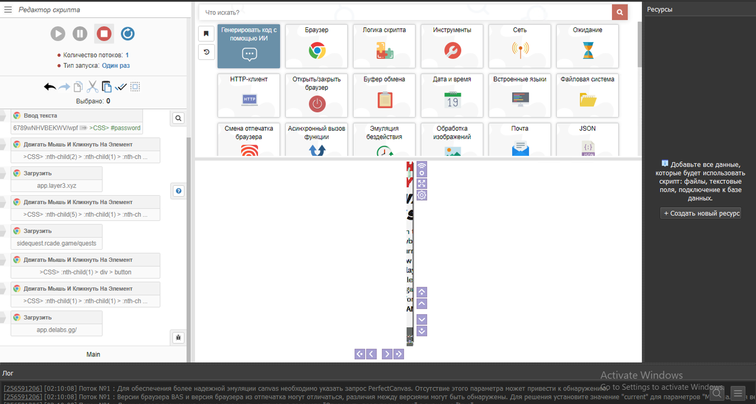Screen dimensions: 756x404
Task: Switch to the Main function tab
Action: 93,354
